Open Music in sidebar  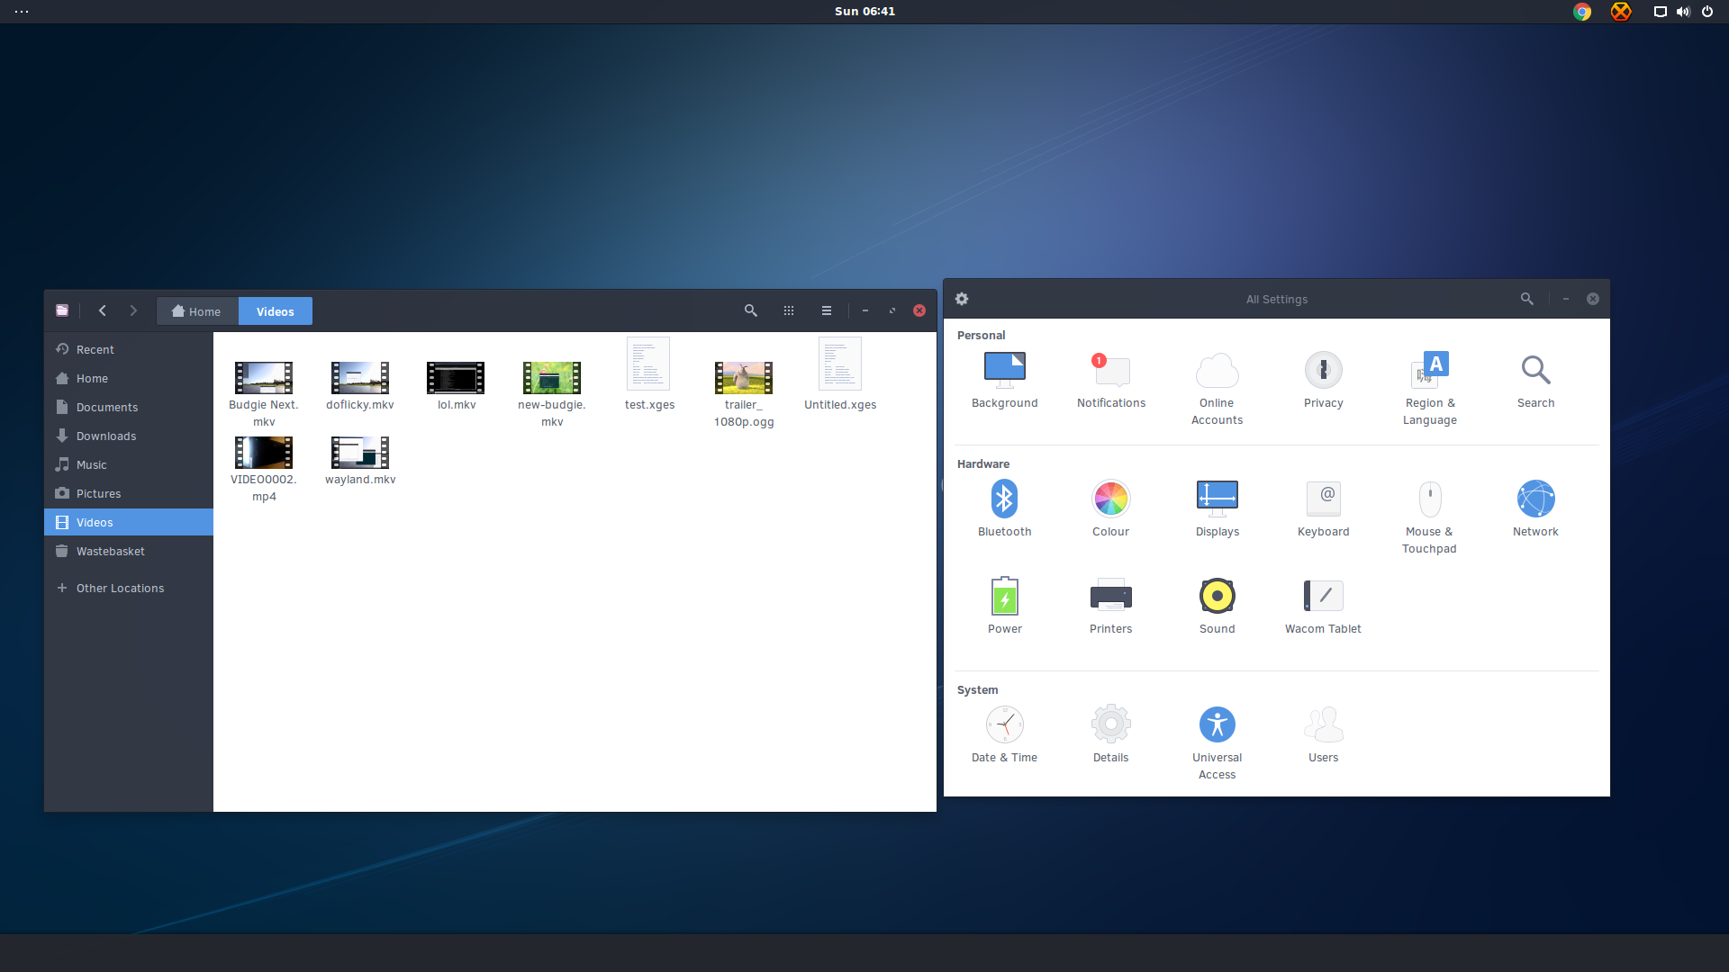coord(129,464)
